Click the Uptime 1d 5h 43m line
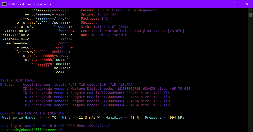 98,14
